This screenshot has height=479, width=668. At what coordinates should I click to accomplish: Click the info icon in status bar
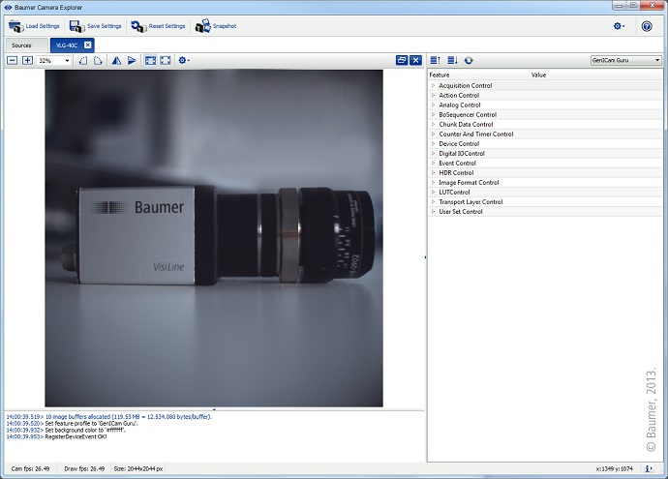click(x=649, y=468)
